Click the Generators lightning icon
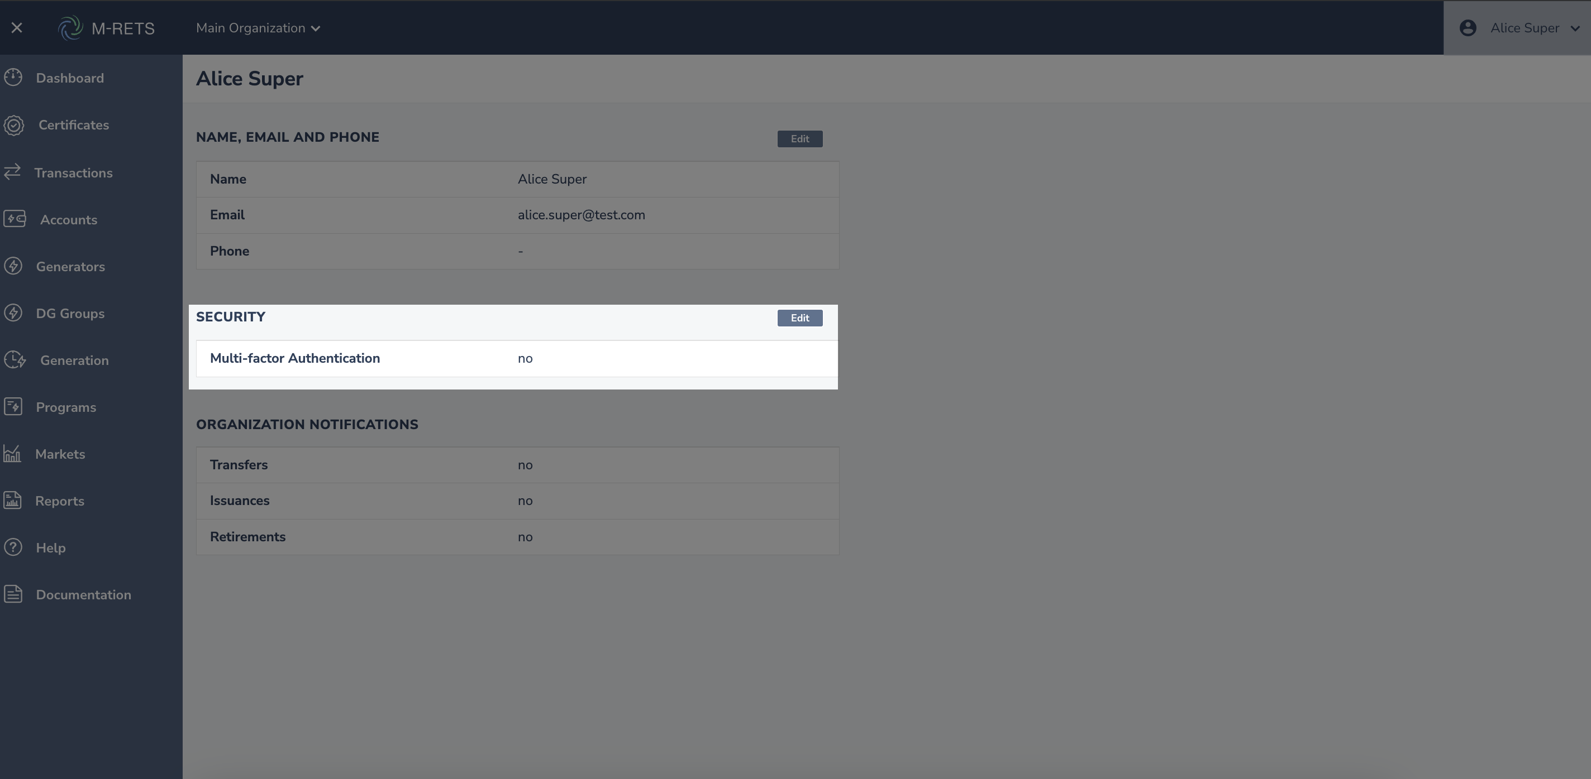This screenshot has width=1591, height=779. (13, 266)
